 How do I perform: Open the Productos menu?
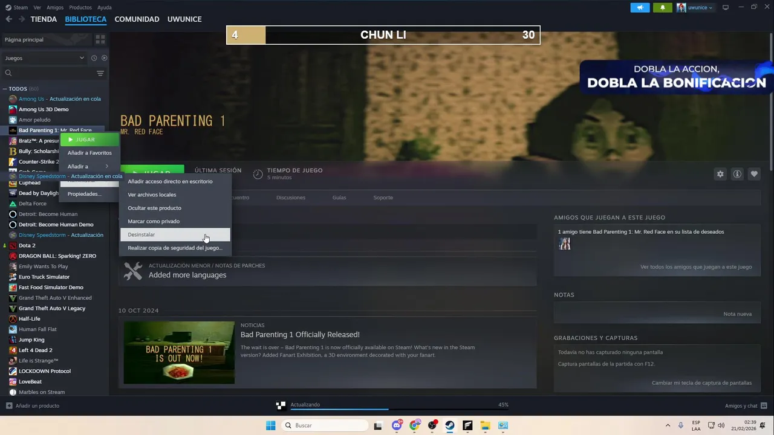(80, 7)
